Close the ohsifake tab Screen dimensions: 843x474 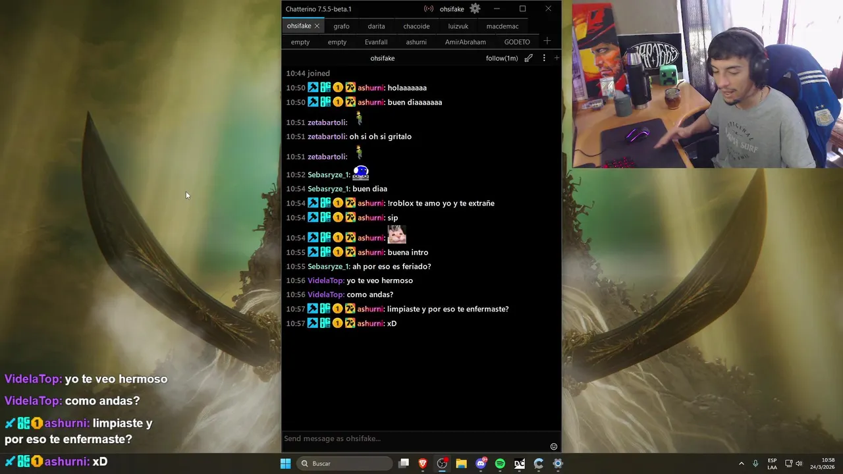[x=317, y=26]
